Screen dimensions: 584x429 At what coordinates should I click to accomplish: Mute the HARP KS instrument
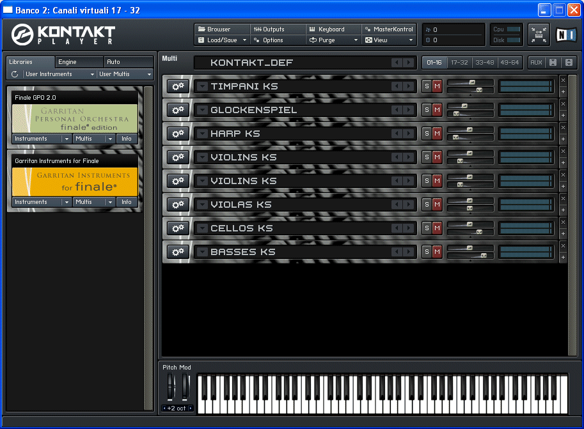coord(438,134)
